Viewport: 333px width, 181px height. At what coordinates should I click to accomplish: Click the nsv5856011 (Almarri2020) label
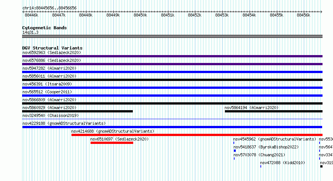49,76
